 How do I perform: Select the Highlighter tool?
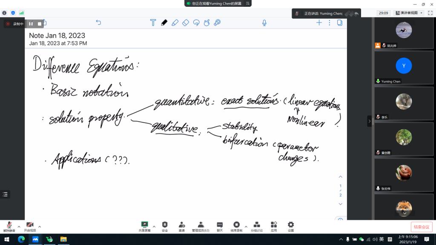pyautogui.click(x=175, y=23)
